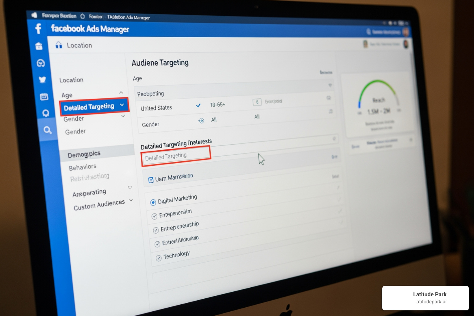474x316 pixels.
Task: Click the Detailed Targeting search input field
Action: click(x=176, y=156)
